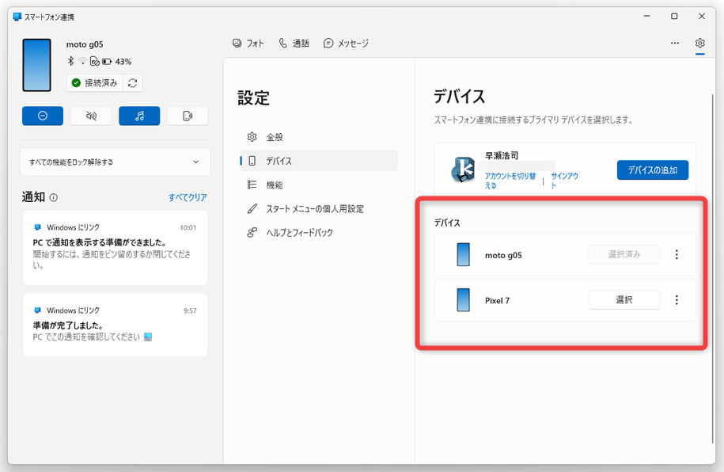Click the moto g05 device name in left panel

tap(85, 44)
